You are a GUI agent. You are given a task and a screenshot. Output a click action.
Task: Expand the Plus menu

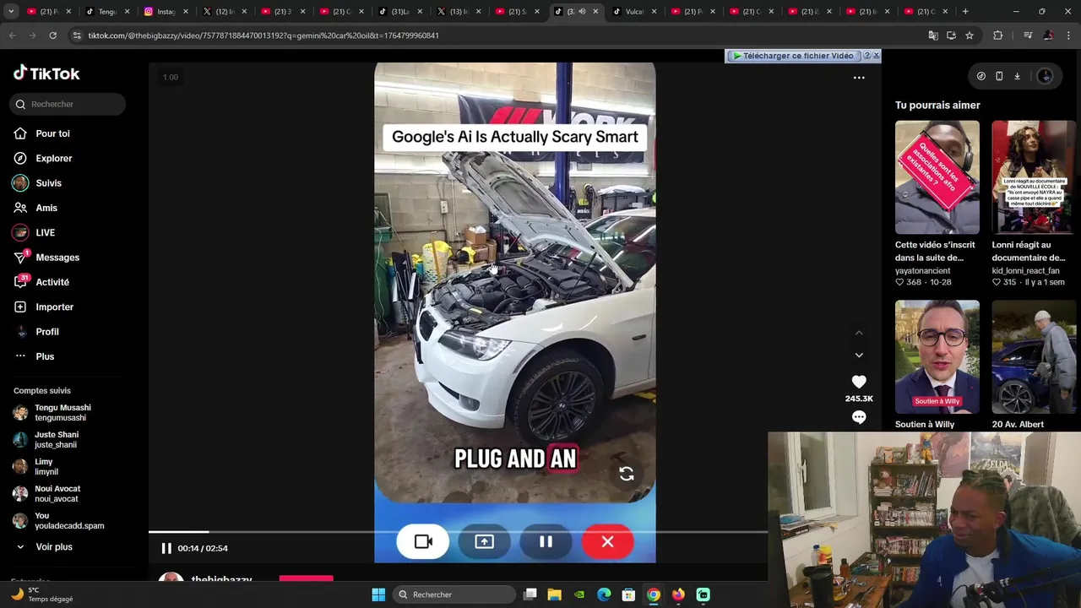45,356
